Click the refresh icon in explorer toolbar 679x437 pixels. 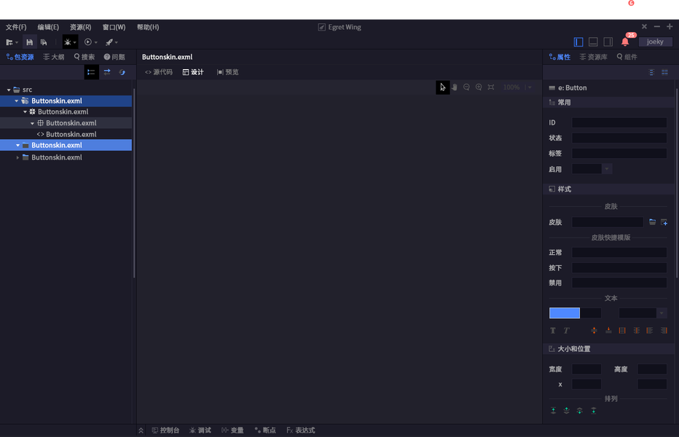[x=122, y=72]
